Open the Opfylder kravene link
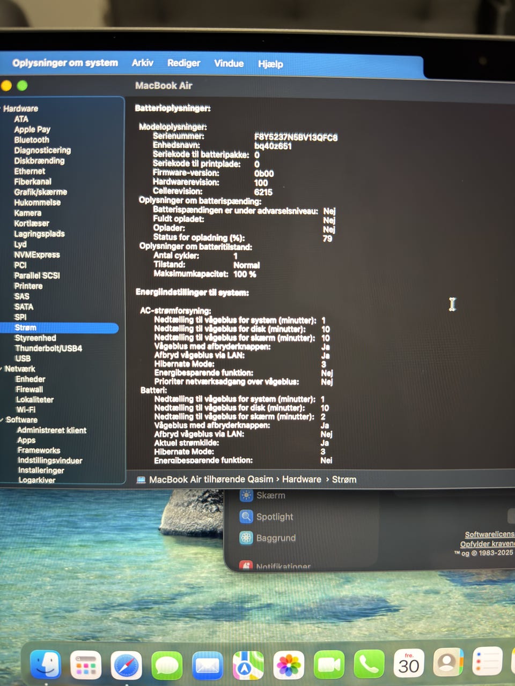515x686 pixels. tap(487, 543)
